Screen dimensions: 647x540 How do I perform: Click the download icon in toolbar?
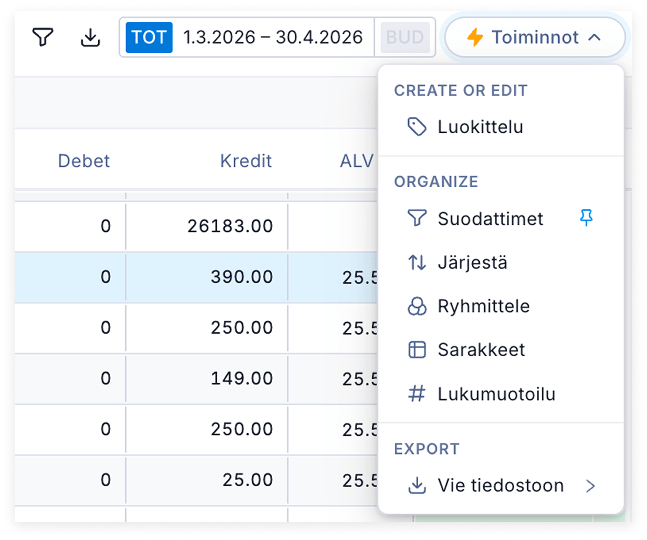(90, 37)
